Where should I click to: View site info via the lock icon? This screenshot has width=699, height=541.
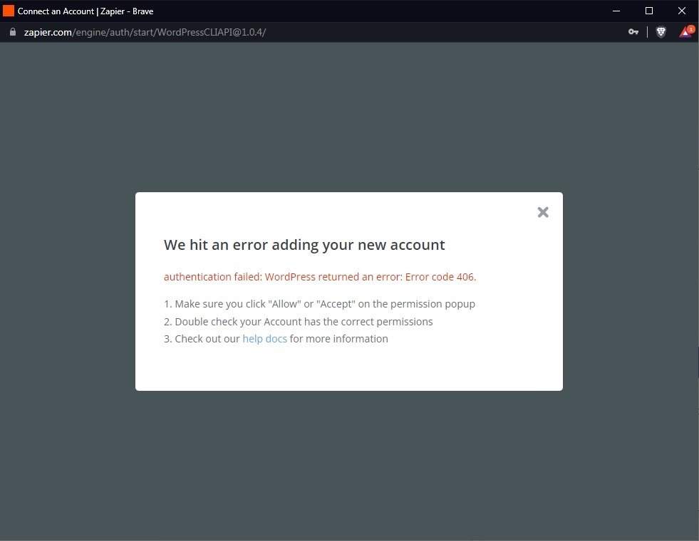click(x=13, y=32)
